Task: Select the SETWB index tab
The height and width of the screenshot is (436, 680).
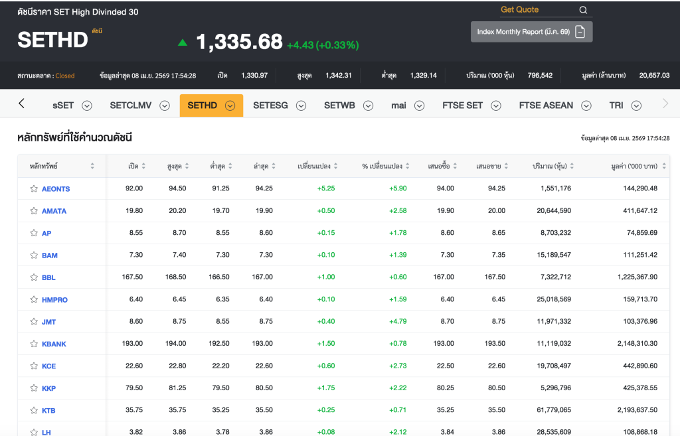Action: [339, 106]
